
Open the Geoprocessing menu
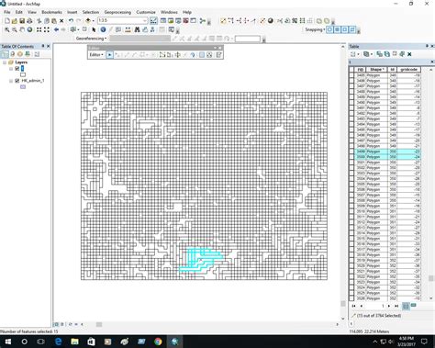point(117,12)
